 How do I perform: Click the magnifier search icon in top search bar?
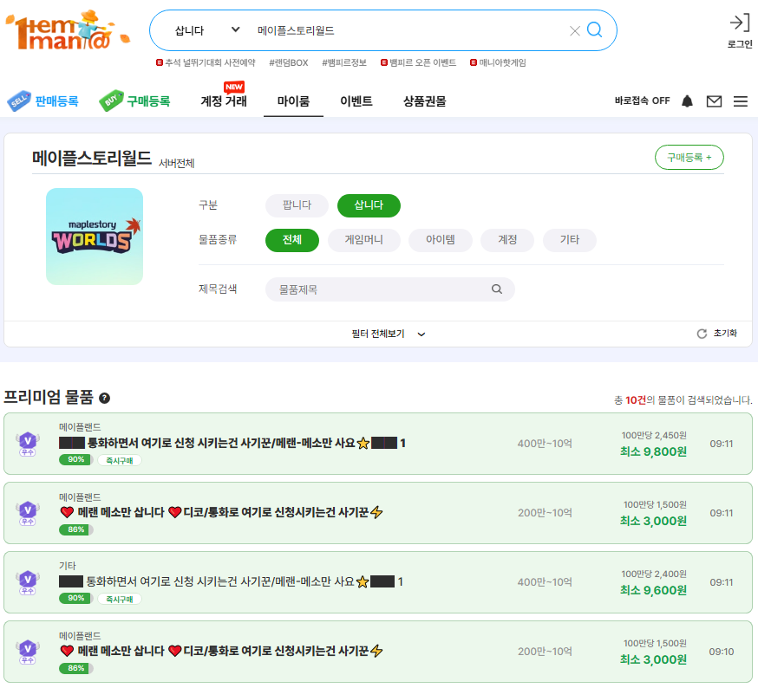(594, 30)
